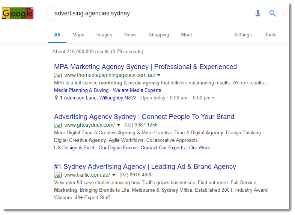
Task: Click the Ad badge for ghosydney.com
Action: (x=58, y=125)
